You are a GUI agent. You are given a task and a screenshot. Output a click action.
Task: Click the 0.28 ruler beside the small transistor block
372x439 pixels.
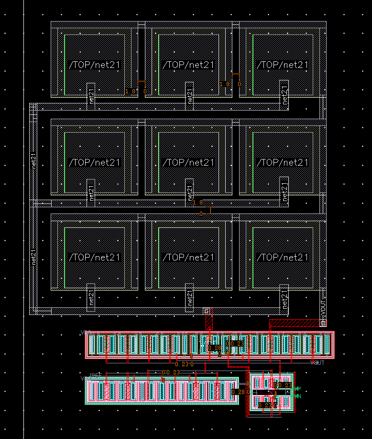pos(238,392)
